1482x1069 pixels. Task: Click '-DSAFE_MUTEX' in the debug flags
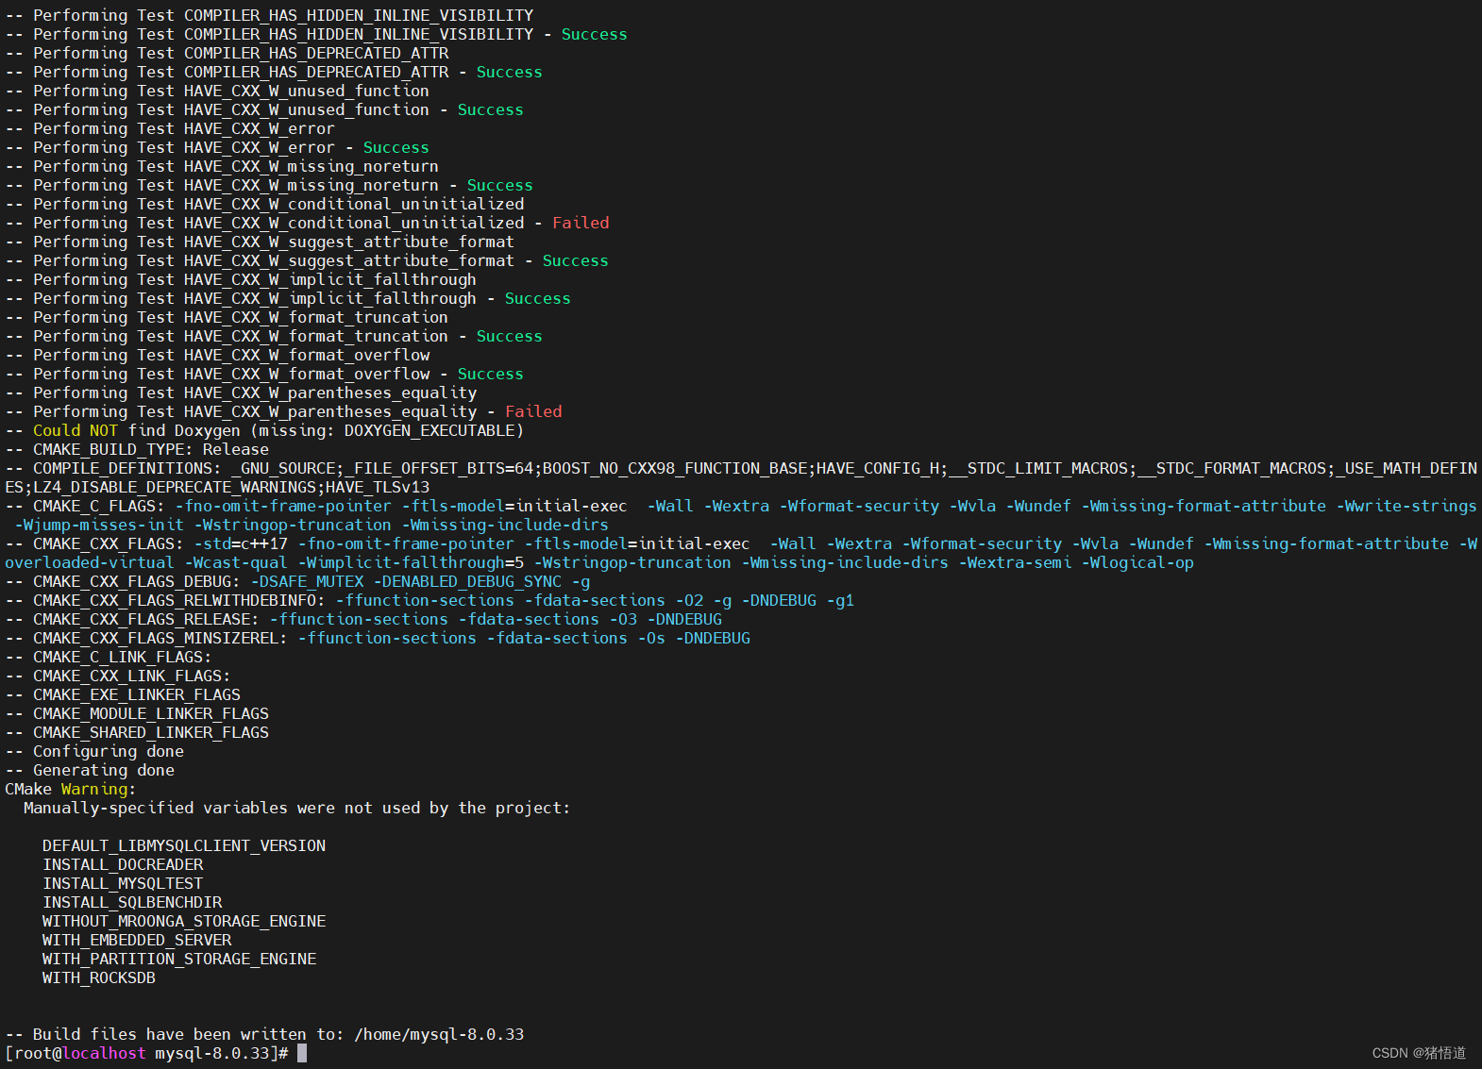pos(307,581)
